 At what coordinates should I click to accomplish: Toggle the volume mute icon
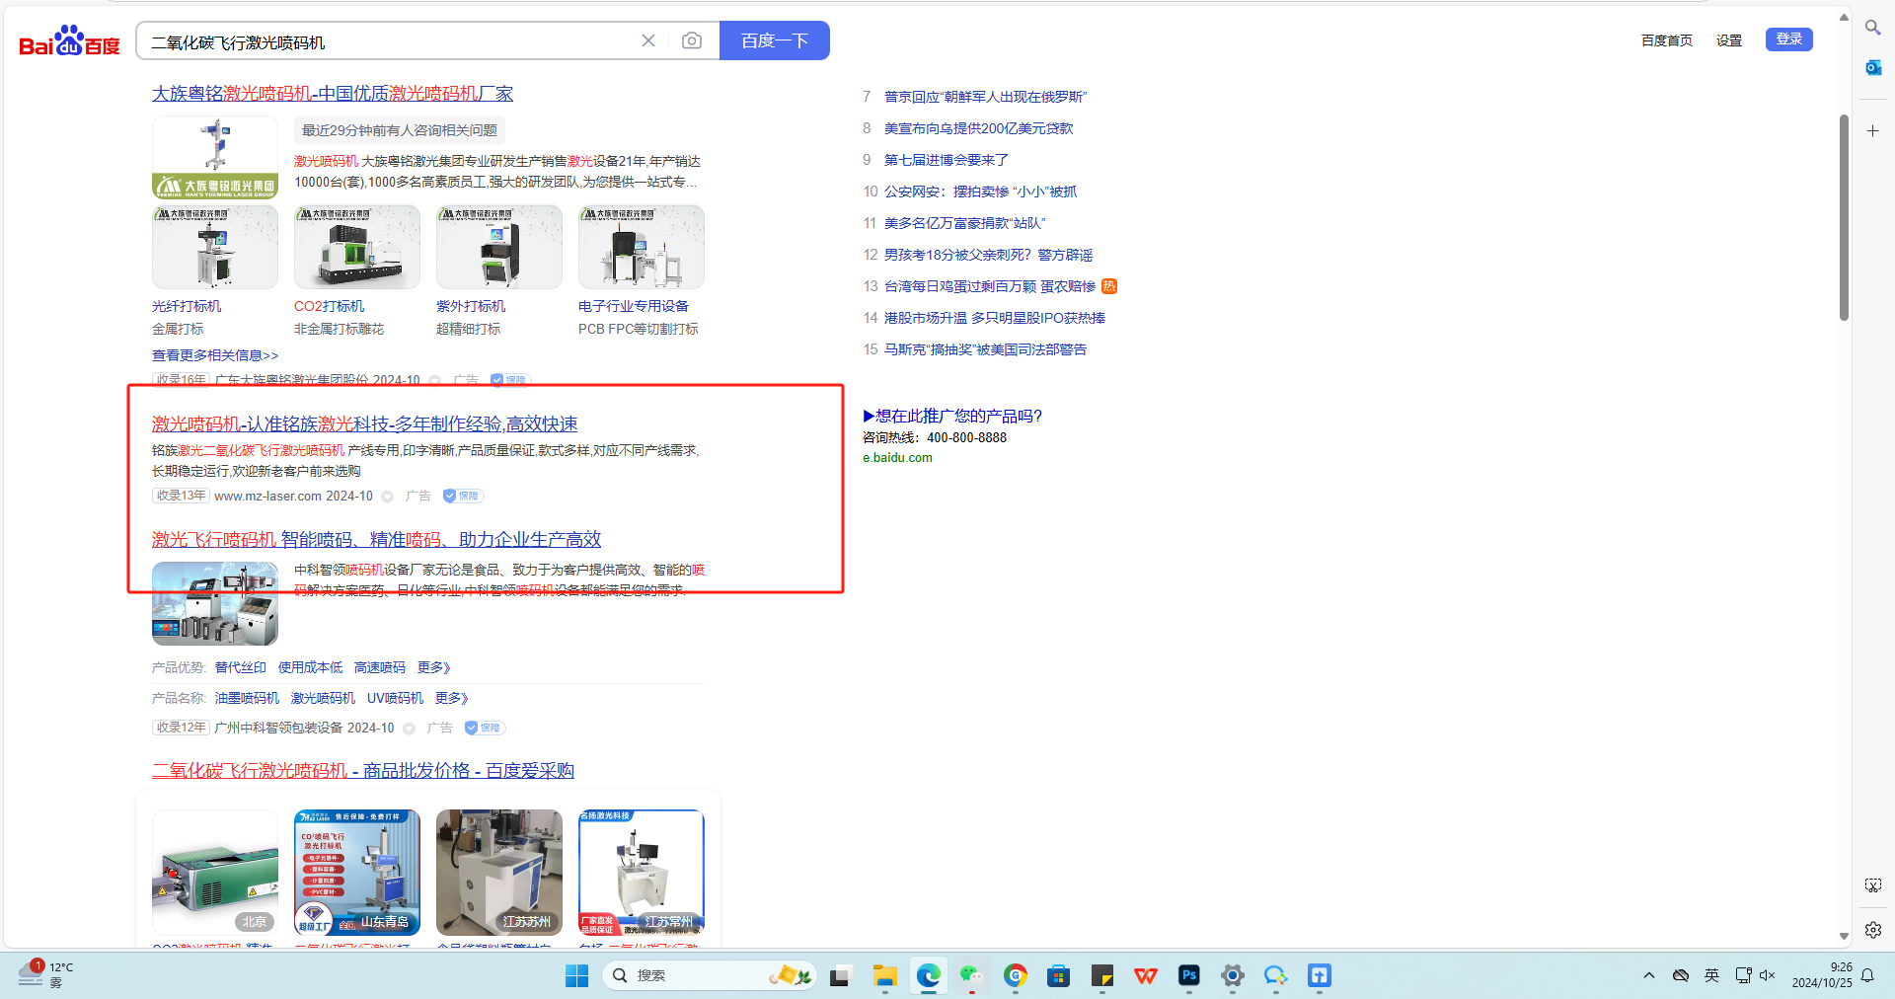[1767, 975]
